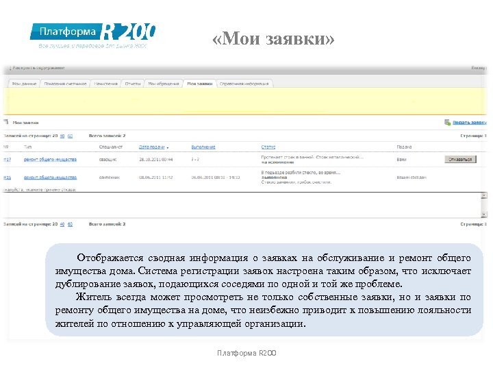Select the 'Мои заявки' tab
Image resolution: width=493 pixels, height=370 pixels.
200,84
